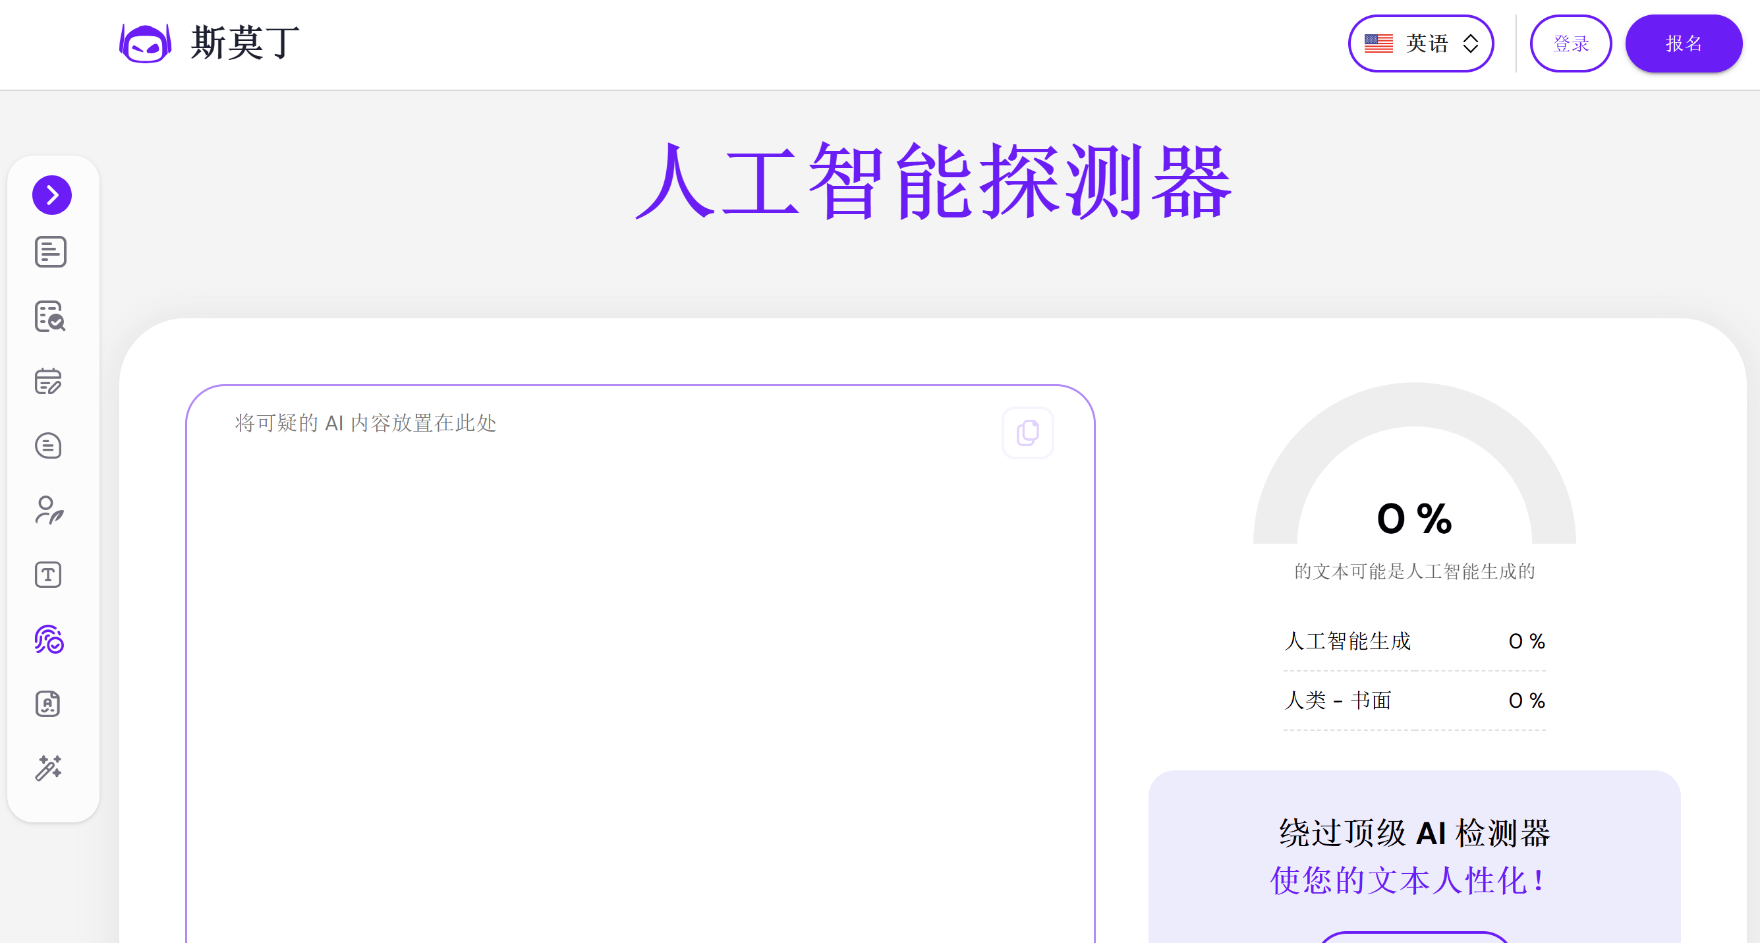The height and width of the screenshot is (943, 1760).
Task: Click the 登录 login button
Action: tap(1570, 43)
